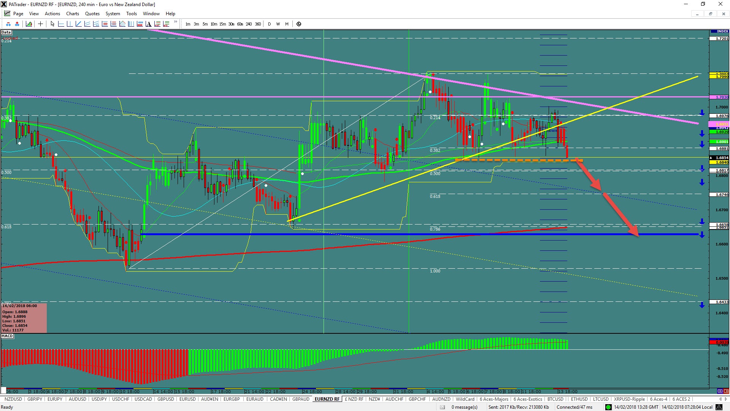Click the red plus arrows toolbar icon
The width and height of the screenshot is (730, 411).
point(17,24)
